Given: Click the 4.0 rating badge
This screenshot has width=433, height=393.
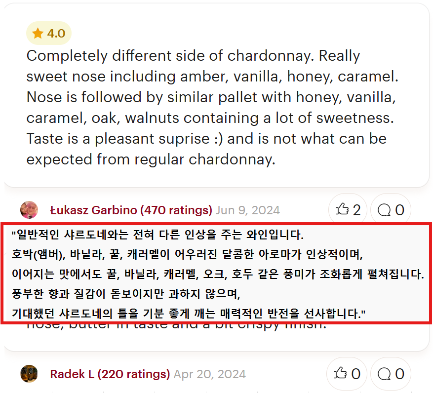Looking at the screenshot, I should [49, 34].
